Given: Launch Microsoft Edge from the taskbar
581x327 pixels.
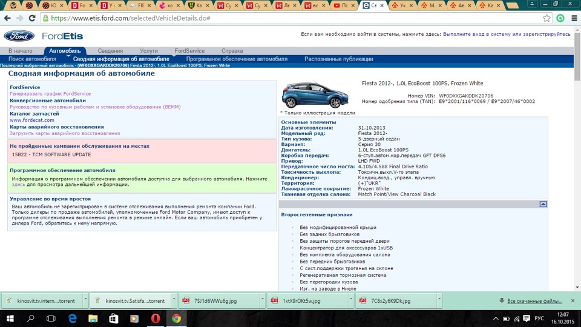Looking at the screenshot, I should pos(72,319).
